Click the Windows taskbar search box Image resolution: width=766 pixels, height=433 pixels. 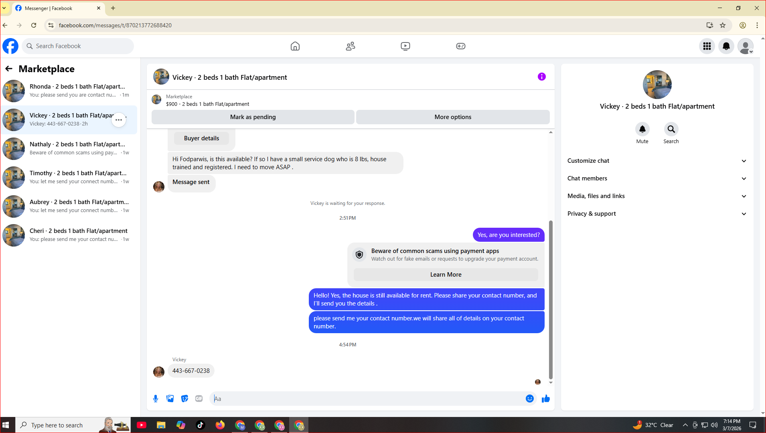pyautogui.click(x=73, y=425)
